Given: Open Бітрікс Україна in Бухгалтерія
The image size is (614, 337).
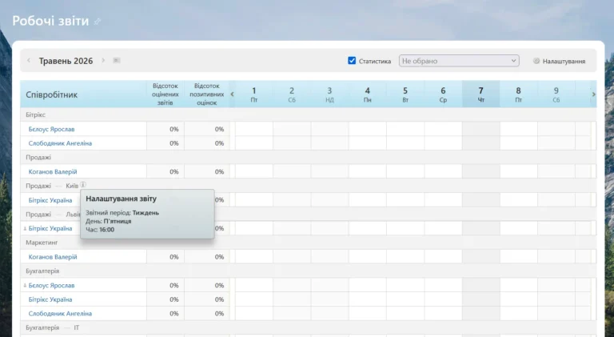Looking at the screenshot, I should click(x=50, y=299).
